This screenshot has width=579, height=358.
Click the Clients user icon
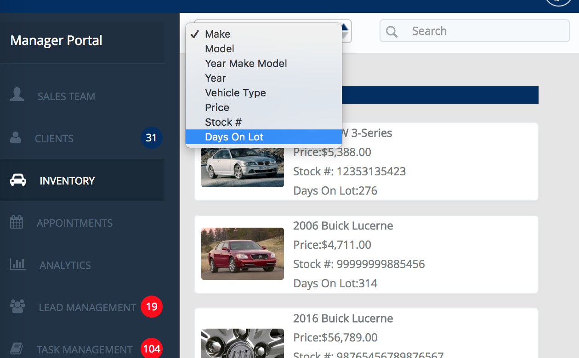(x=16, y=138)
